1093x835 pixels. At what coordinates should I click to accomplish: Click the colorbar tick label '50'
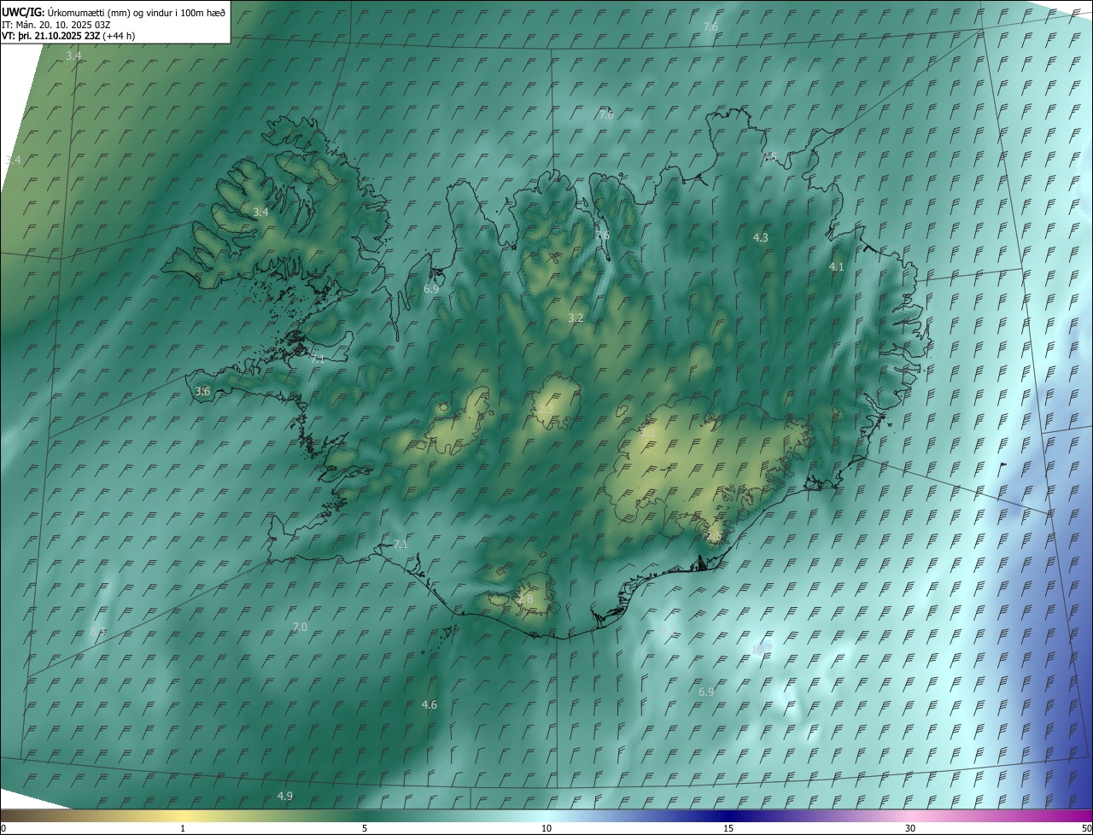point(1086,828)
